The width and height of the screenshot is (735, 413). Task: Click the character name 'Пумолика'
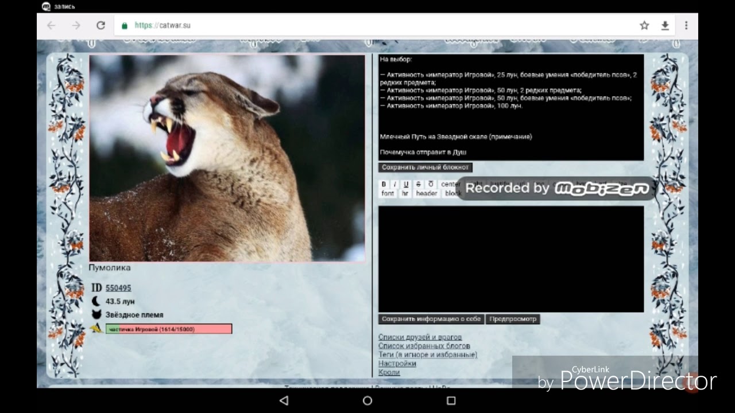coord(110,268)
